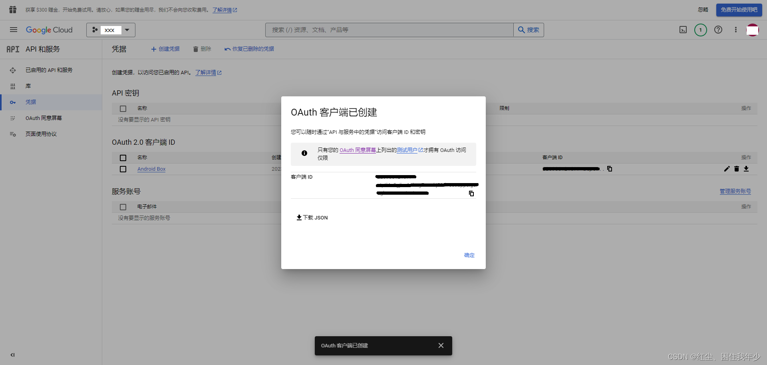Open the 了解详情 link in the top banner
Image resolution: width=767 pixels, height=365 pixels.
pos(225,10)
